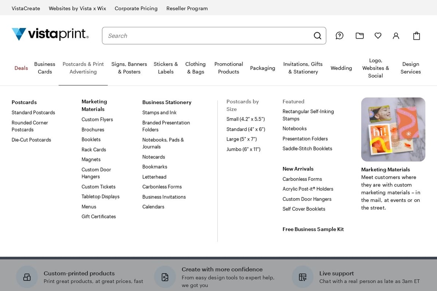This screenshot has height=291, width=437.
Task: Open the Signs, Banners & Posters menu
Action: (129, 68)
